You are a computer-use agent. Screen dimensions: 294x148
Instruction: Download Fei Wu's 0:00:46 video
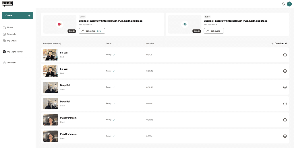tap(285, 71)
